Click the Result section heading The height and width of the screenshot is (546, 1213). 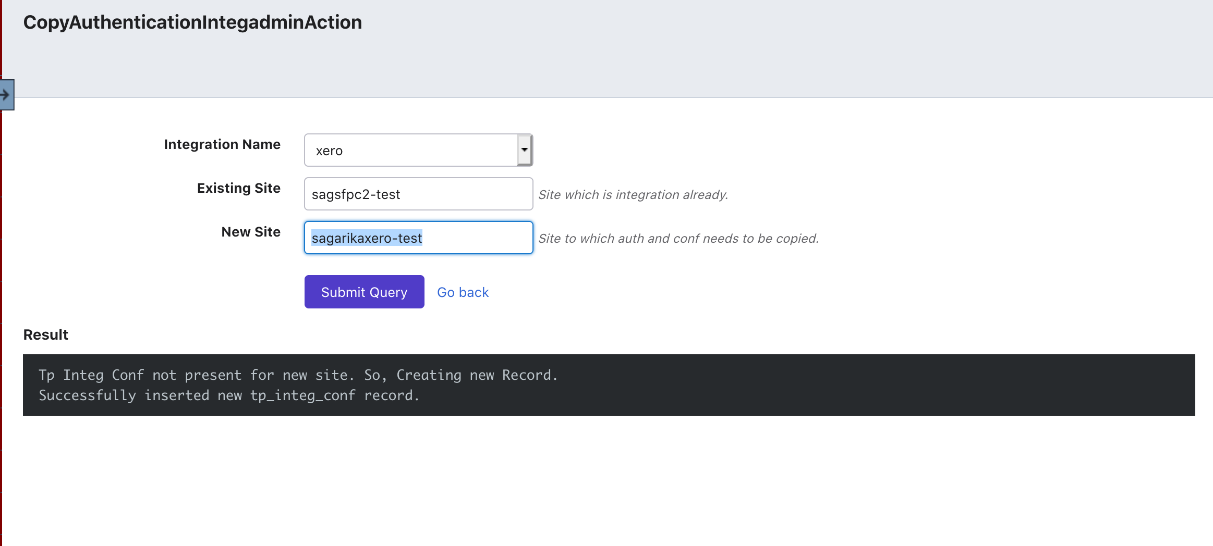[46, 334]
